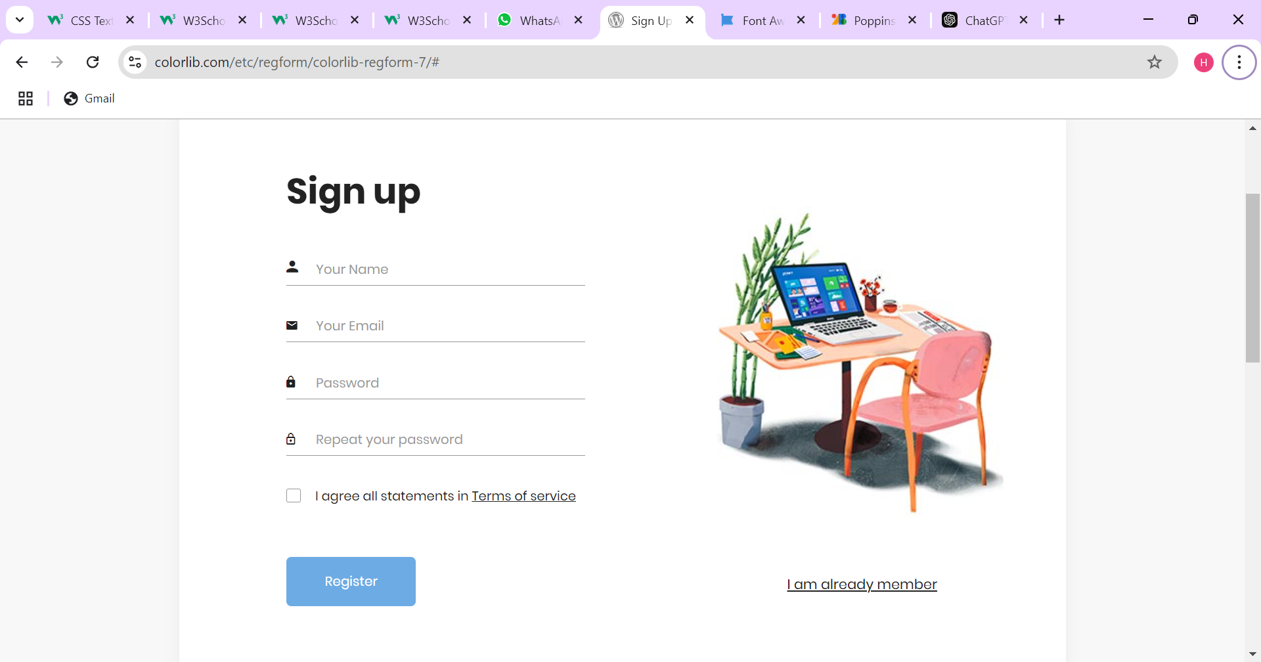Focus the Repeat your password field
1261x662 pixels.
pyautogui.click(x=435, y=439)
